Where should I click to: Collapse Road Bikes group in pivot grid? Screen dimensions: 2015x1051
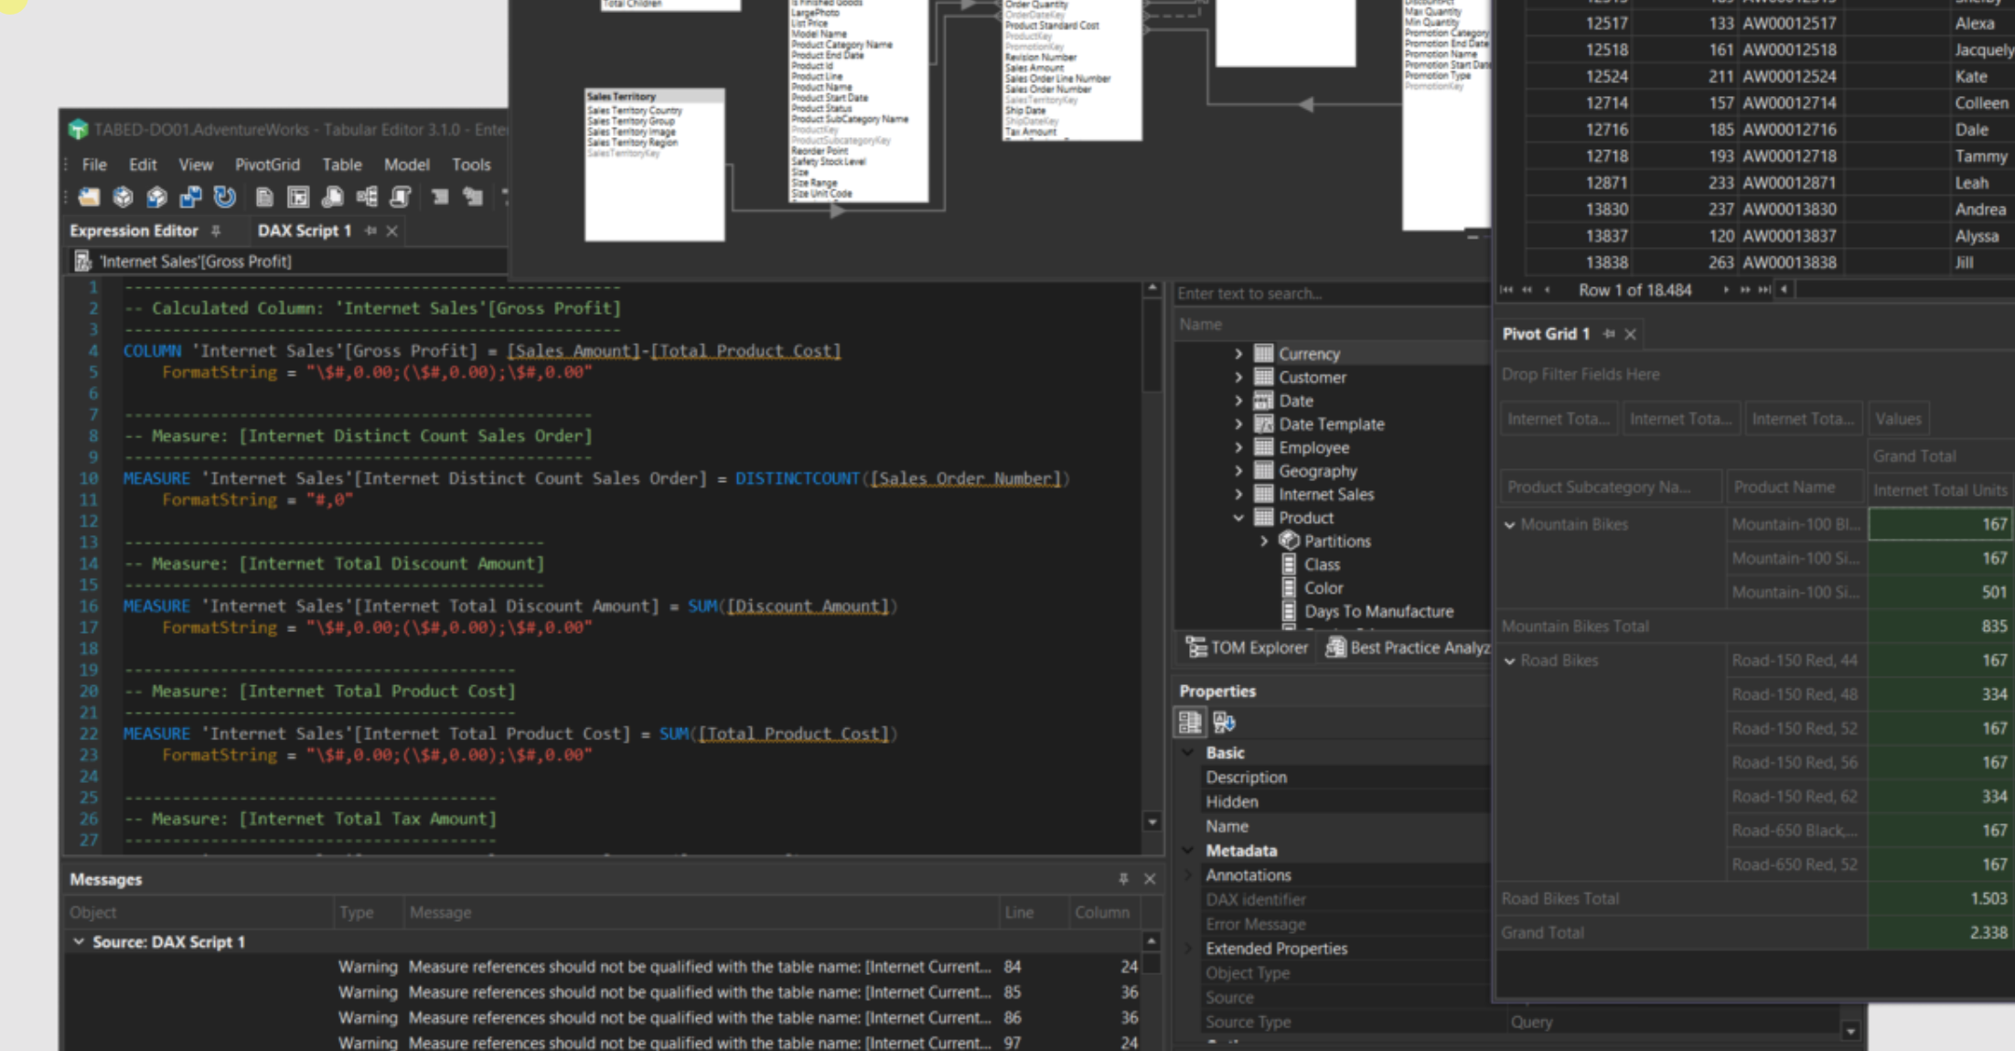(1510, 660)
